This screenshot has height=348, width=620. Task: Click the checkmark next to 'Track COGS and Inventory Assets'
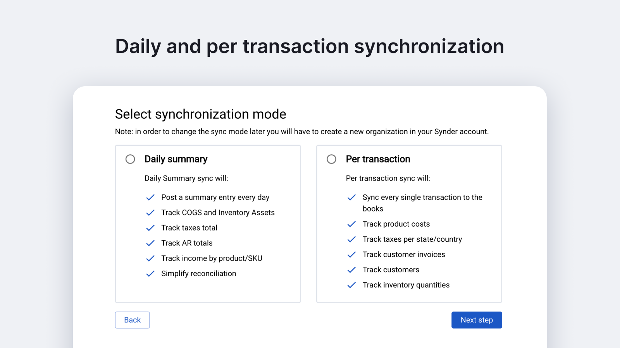[x=150, y=213]
